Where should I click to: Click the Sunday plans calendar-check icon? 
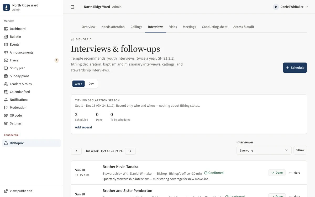point(6,76)
